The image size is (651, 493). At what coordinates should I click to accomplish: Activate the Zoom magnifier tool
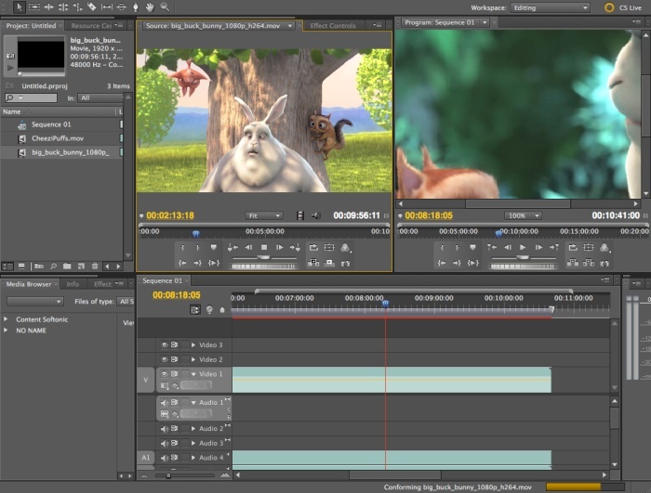tap(165, 6)
